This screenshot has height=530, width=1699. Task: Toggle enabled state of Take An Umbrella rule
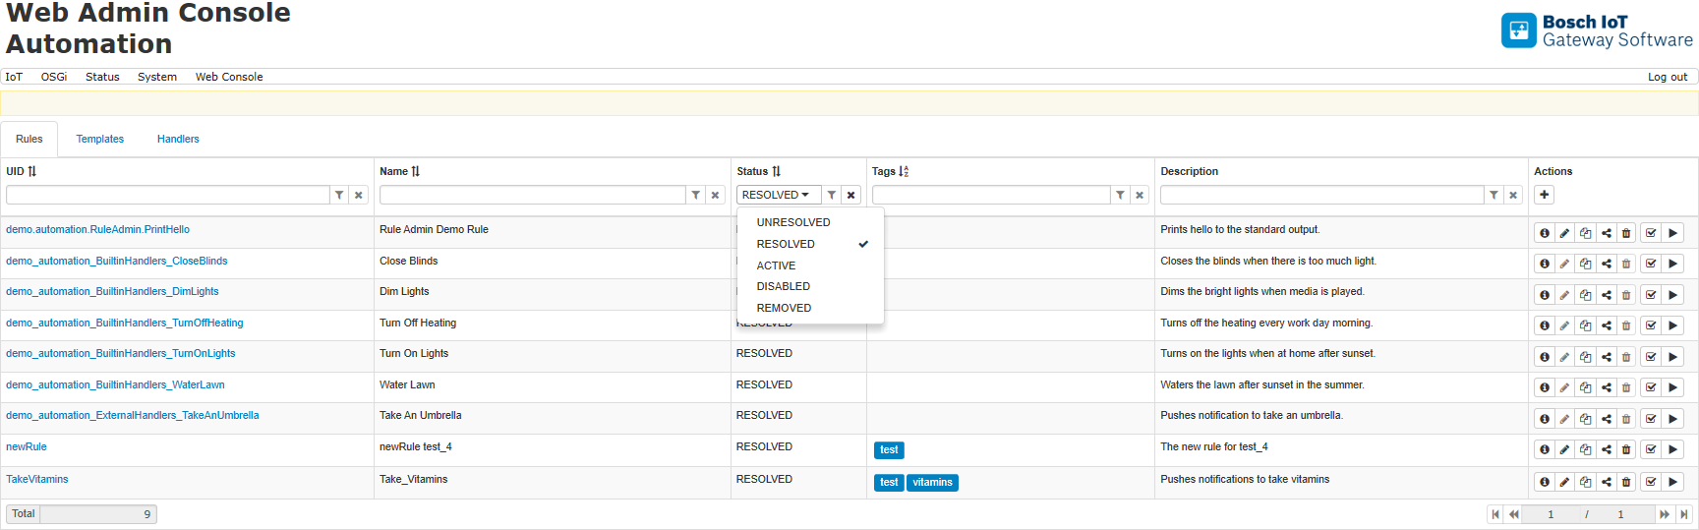pos(1651,419)
